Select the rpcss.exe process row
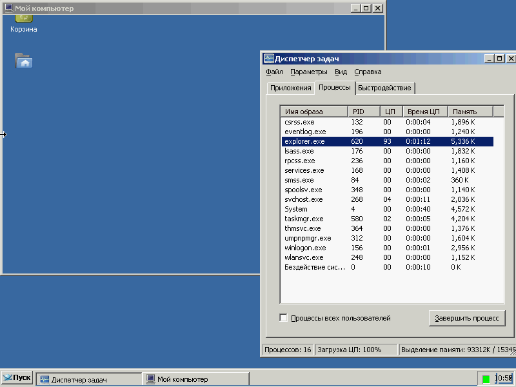 pos(388,161)
